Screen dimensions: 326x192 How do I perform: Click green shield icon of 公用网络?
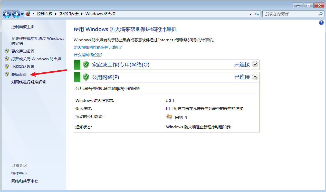pos(86,77)
